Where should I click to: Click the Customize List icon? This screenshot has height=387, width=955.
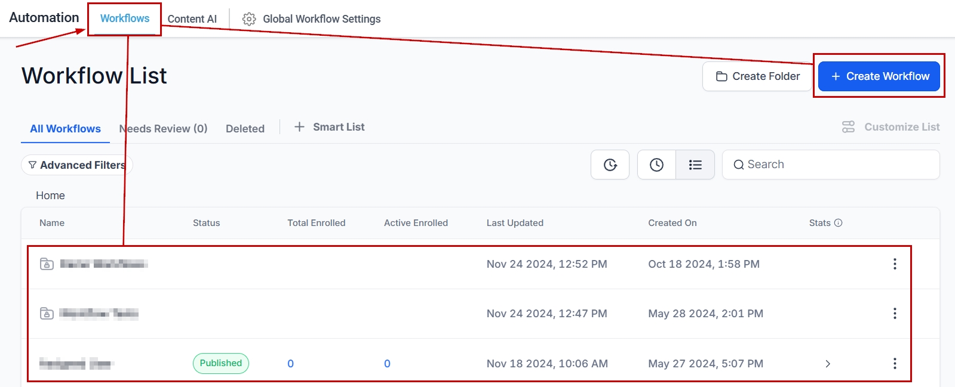(x=848, y=127)
